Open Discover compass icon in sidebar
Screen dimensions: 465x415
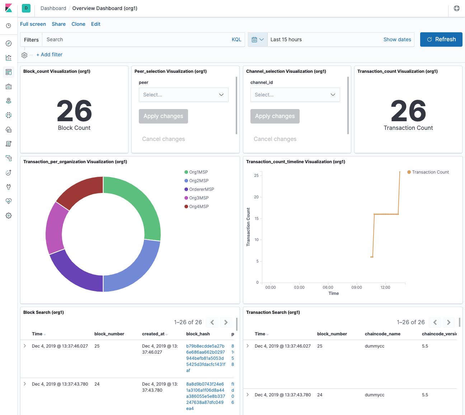coord(9,43)
